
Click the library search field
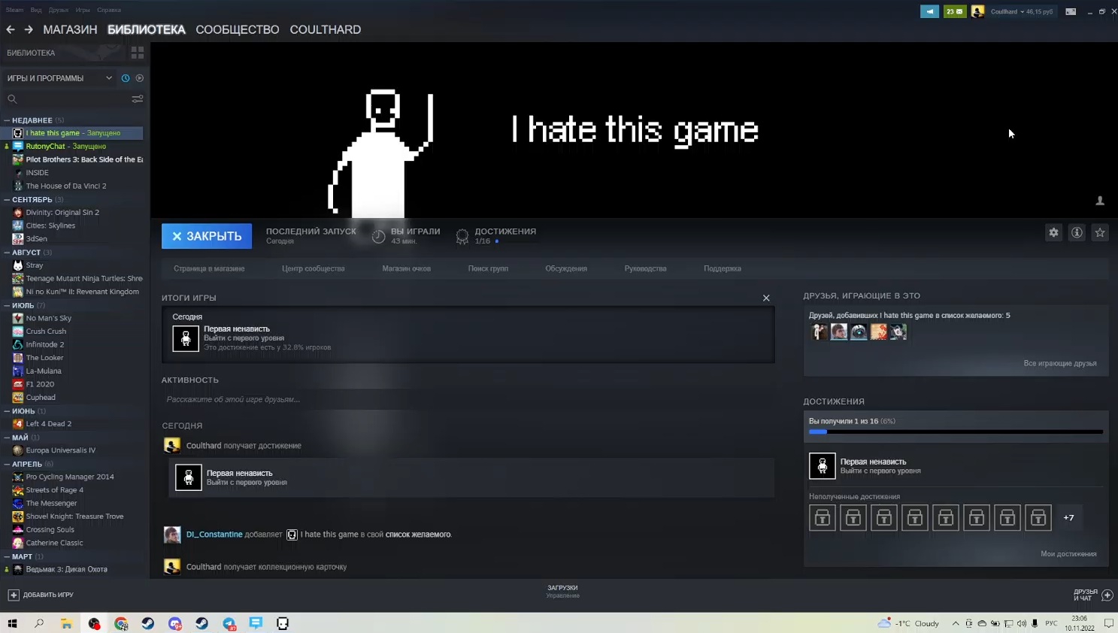point(66,98)
